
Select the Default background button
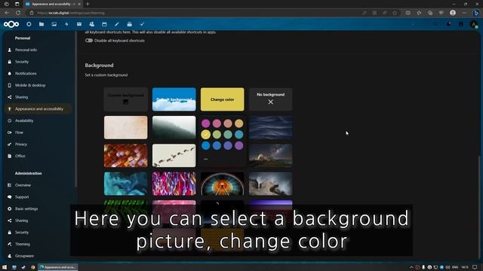(x=174, y=99)
